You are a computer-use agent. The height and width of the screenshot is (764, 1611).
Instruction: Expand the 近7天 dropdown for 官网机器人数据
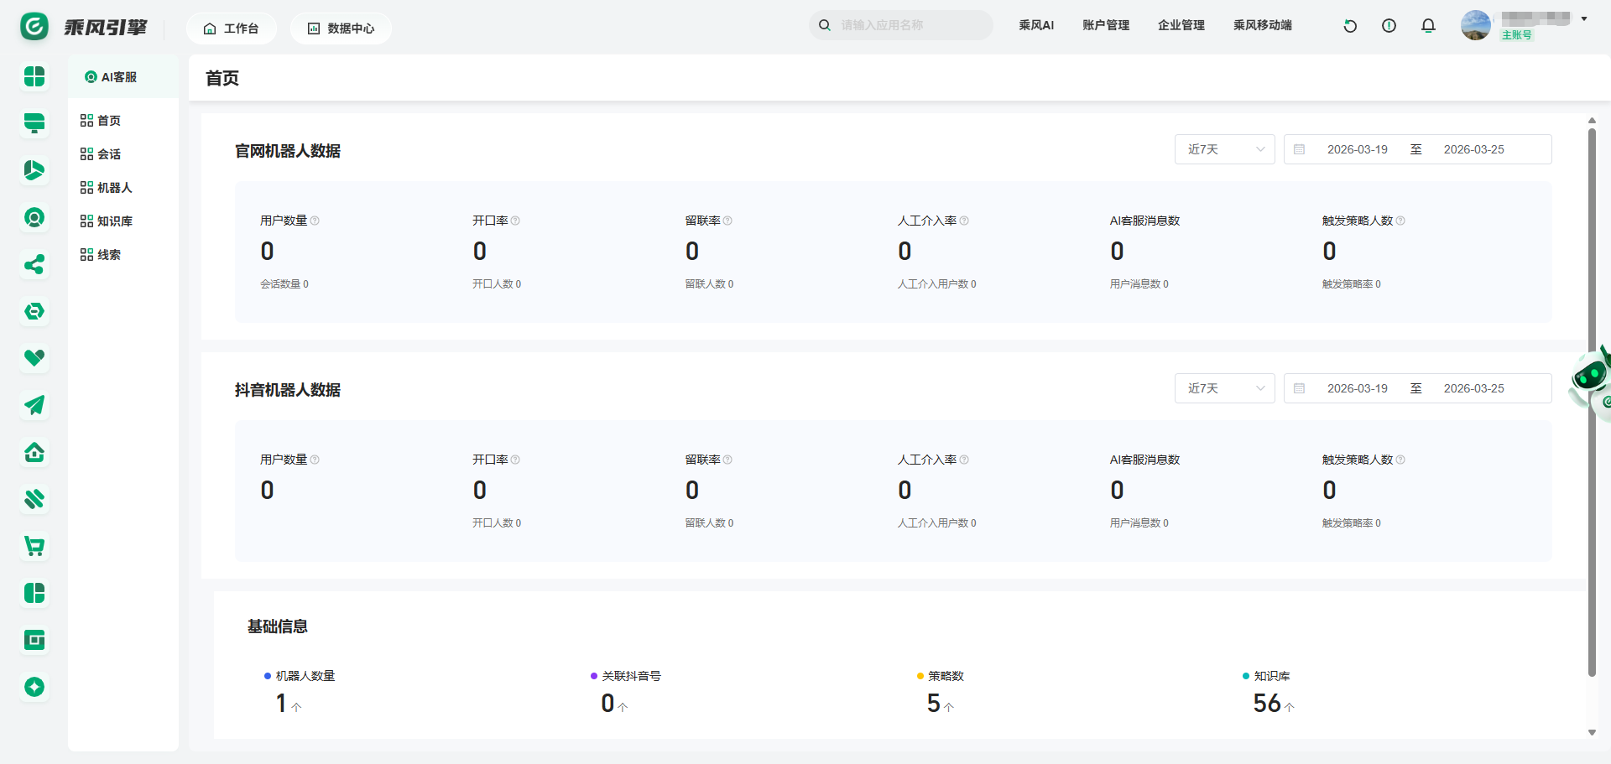tap(1224, 149)
